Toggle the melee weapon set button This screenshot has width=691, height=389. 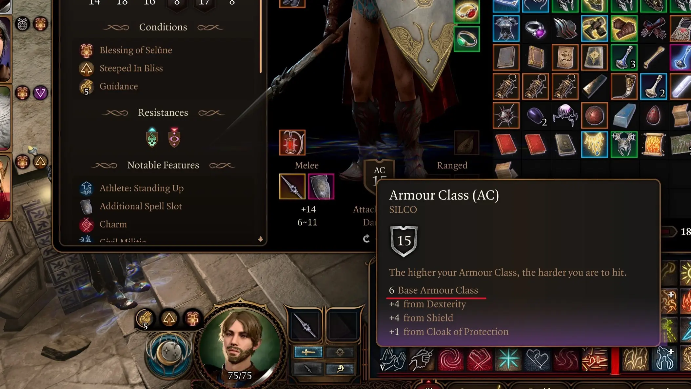[x=308, y=352]
